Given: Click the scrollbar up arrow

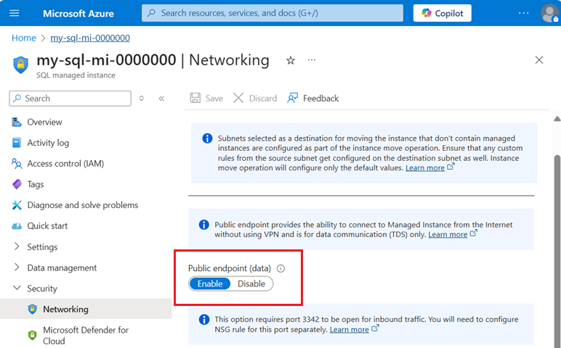Looking at the screenshot, I should click(x=557, y=119).
